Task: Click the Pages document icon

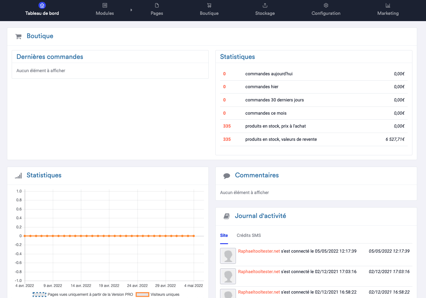Action: click(157, 5)
